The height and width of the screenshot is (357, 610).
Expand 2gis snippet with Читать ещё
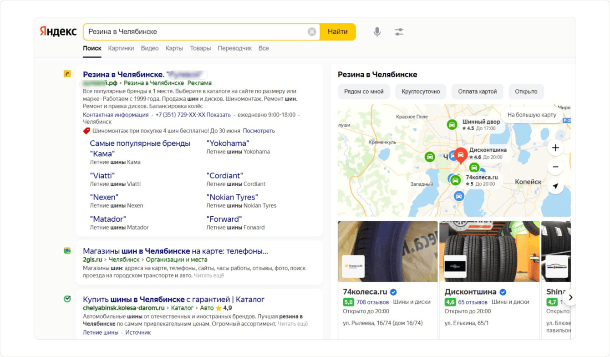tap(209, 275)
